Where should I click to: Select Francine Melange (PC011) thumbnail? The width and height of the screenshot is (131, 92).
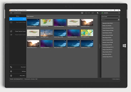point(33,43)
